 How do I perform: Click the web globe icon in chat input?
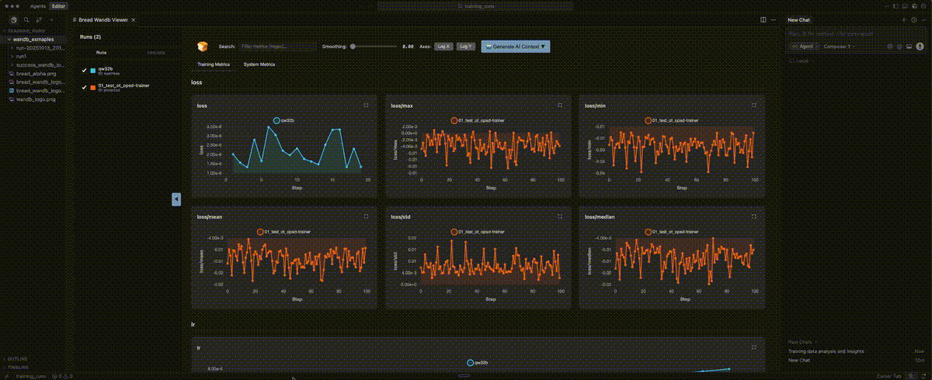pos(899,47)
